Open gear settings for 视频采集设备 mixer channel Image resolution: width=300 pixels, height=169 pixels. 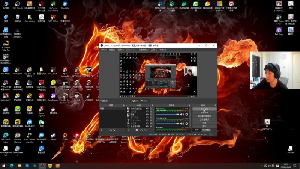click(186, 124)
